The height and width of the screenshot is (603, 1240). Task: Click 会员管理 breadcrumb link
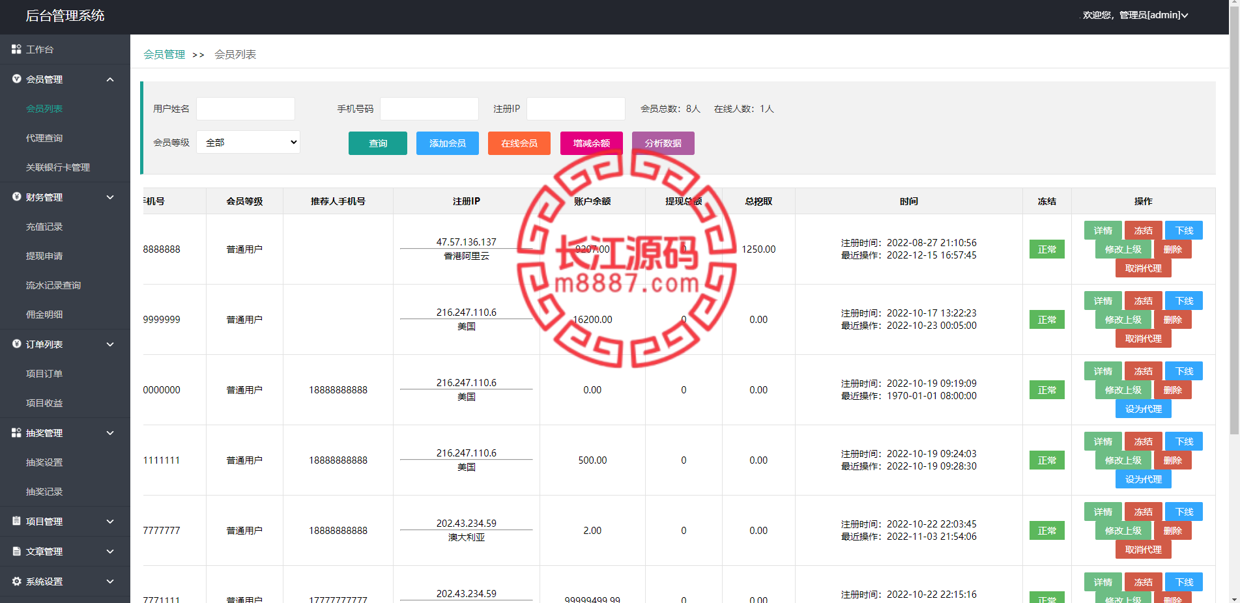pos(164,54)
